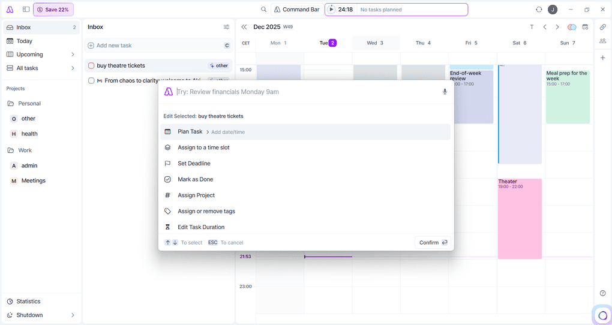Screen dimensions: 612x325
Task: Click the command bar text input field
Action: pyautogui.click(x=306, y=92)
